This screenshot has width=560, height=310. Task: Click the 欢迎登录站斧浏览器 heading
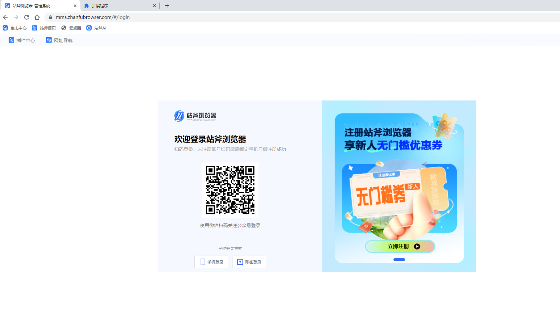click(210, 139)
